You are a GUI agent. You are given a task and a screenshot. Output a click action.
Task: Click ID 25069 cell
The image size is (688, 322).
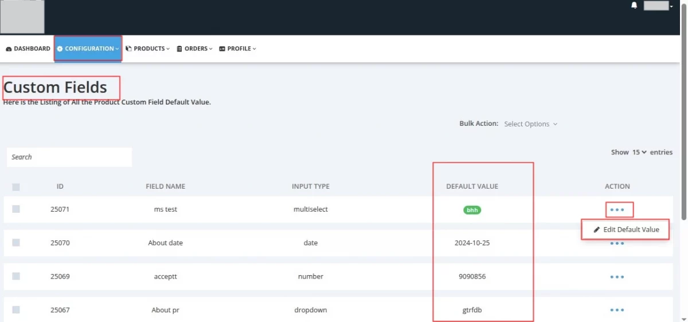click(x=60, y=276)
